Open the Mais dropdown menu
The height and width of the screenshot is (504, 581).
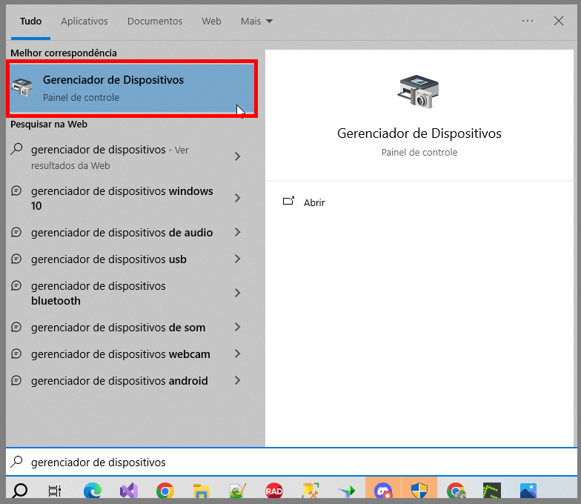tap(256, 21)
